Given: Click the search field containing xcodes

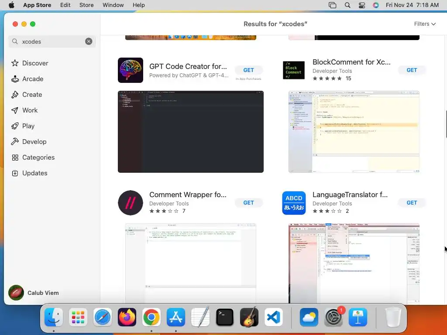Looking at the screenshot, I should (x=52, y=41).
